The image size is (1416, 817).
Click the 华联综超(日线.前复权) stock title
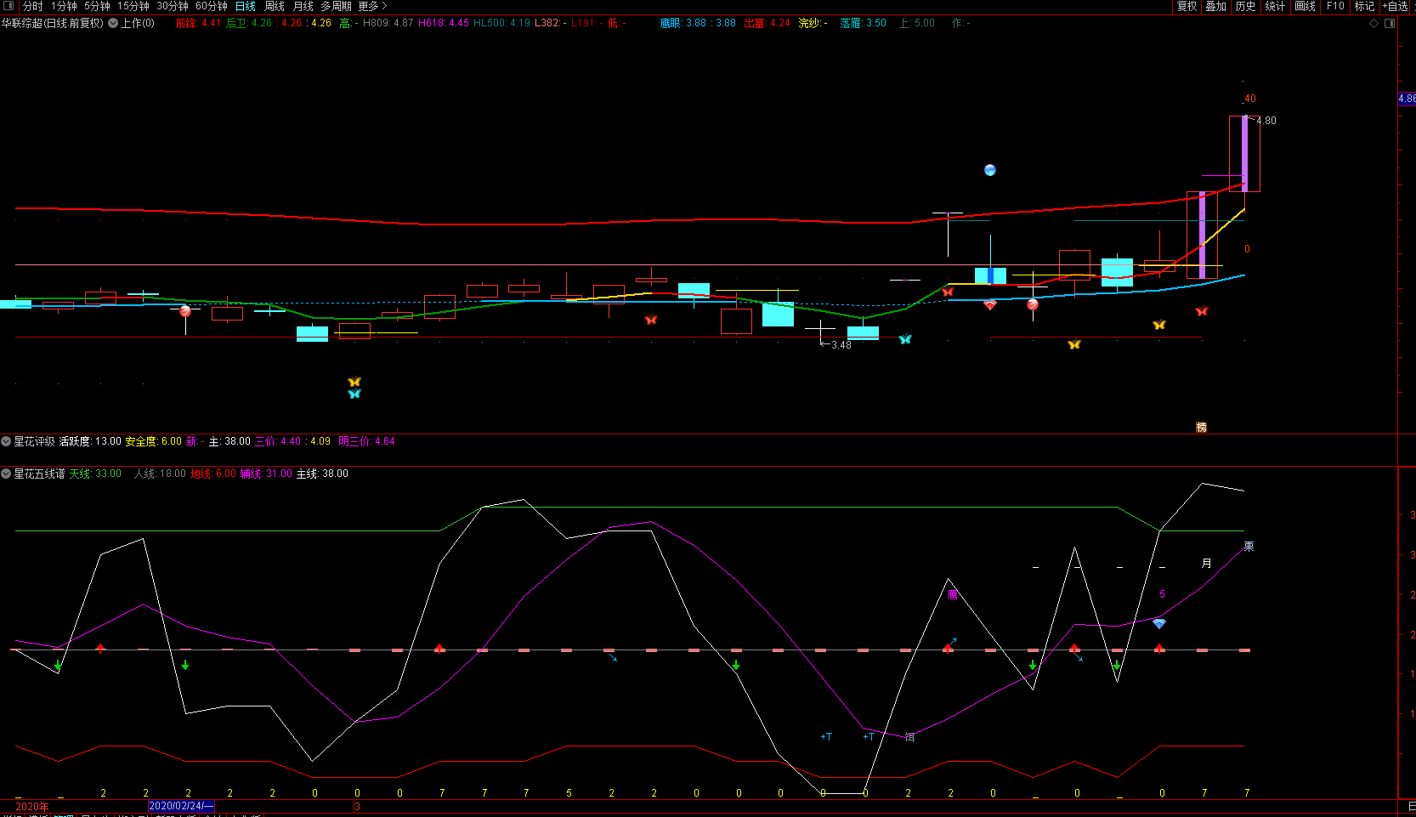click(53, 24)
